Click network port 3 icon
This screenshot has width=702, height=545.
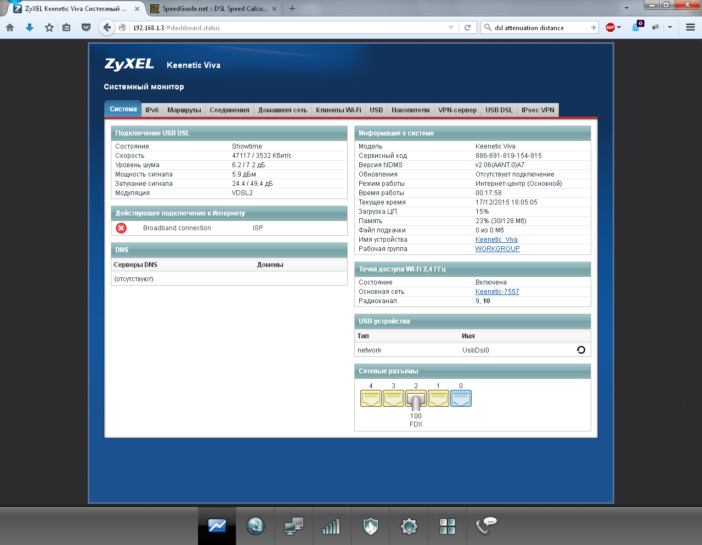pos(393,398)
